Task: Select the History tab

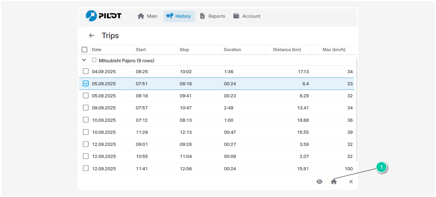Action: tap(179, 16)
